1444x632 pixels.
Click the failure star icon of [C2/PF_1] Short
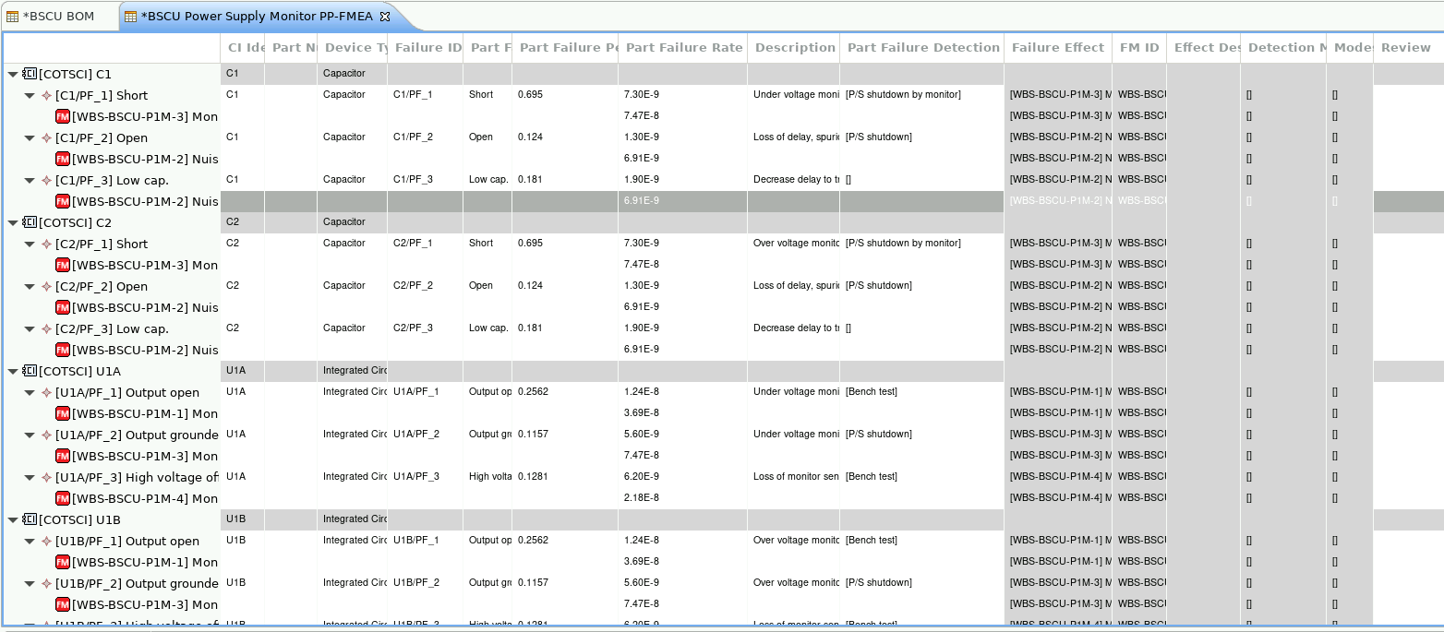(x=46, y=244)
